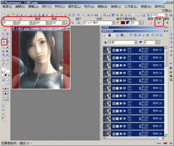Click the rotate crop orientation icon under 自訂
The height and width of the screenshot is (146, 174).
[79, 23]
